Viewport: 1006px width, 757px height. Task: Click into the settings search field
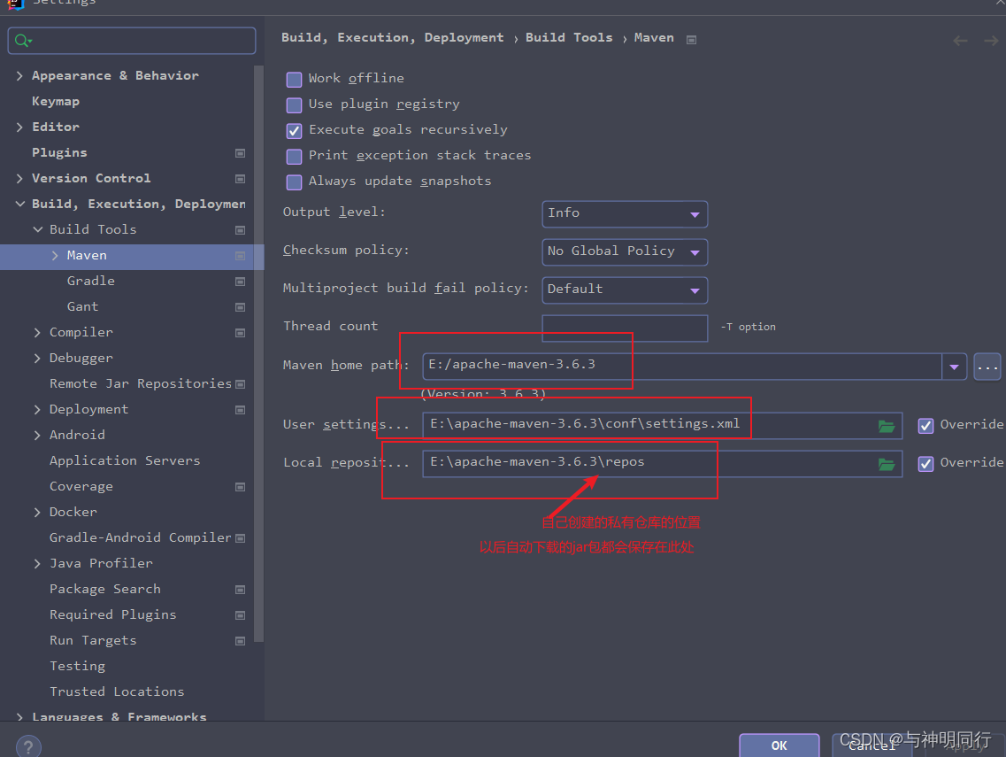point(132,41)
